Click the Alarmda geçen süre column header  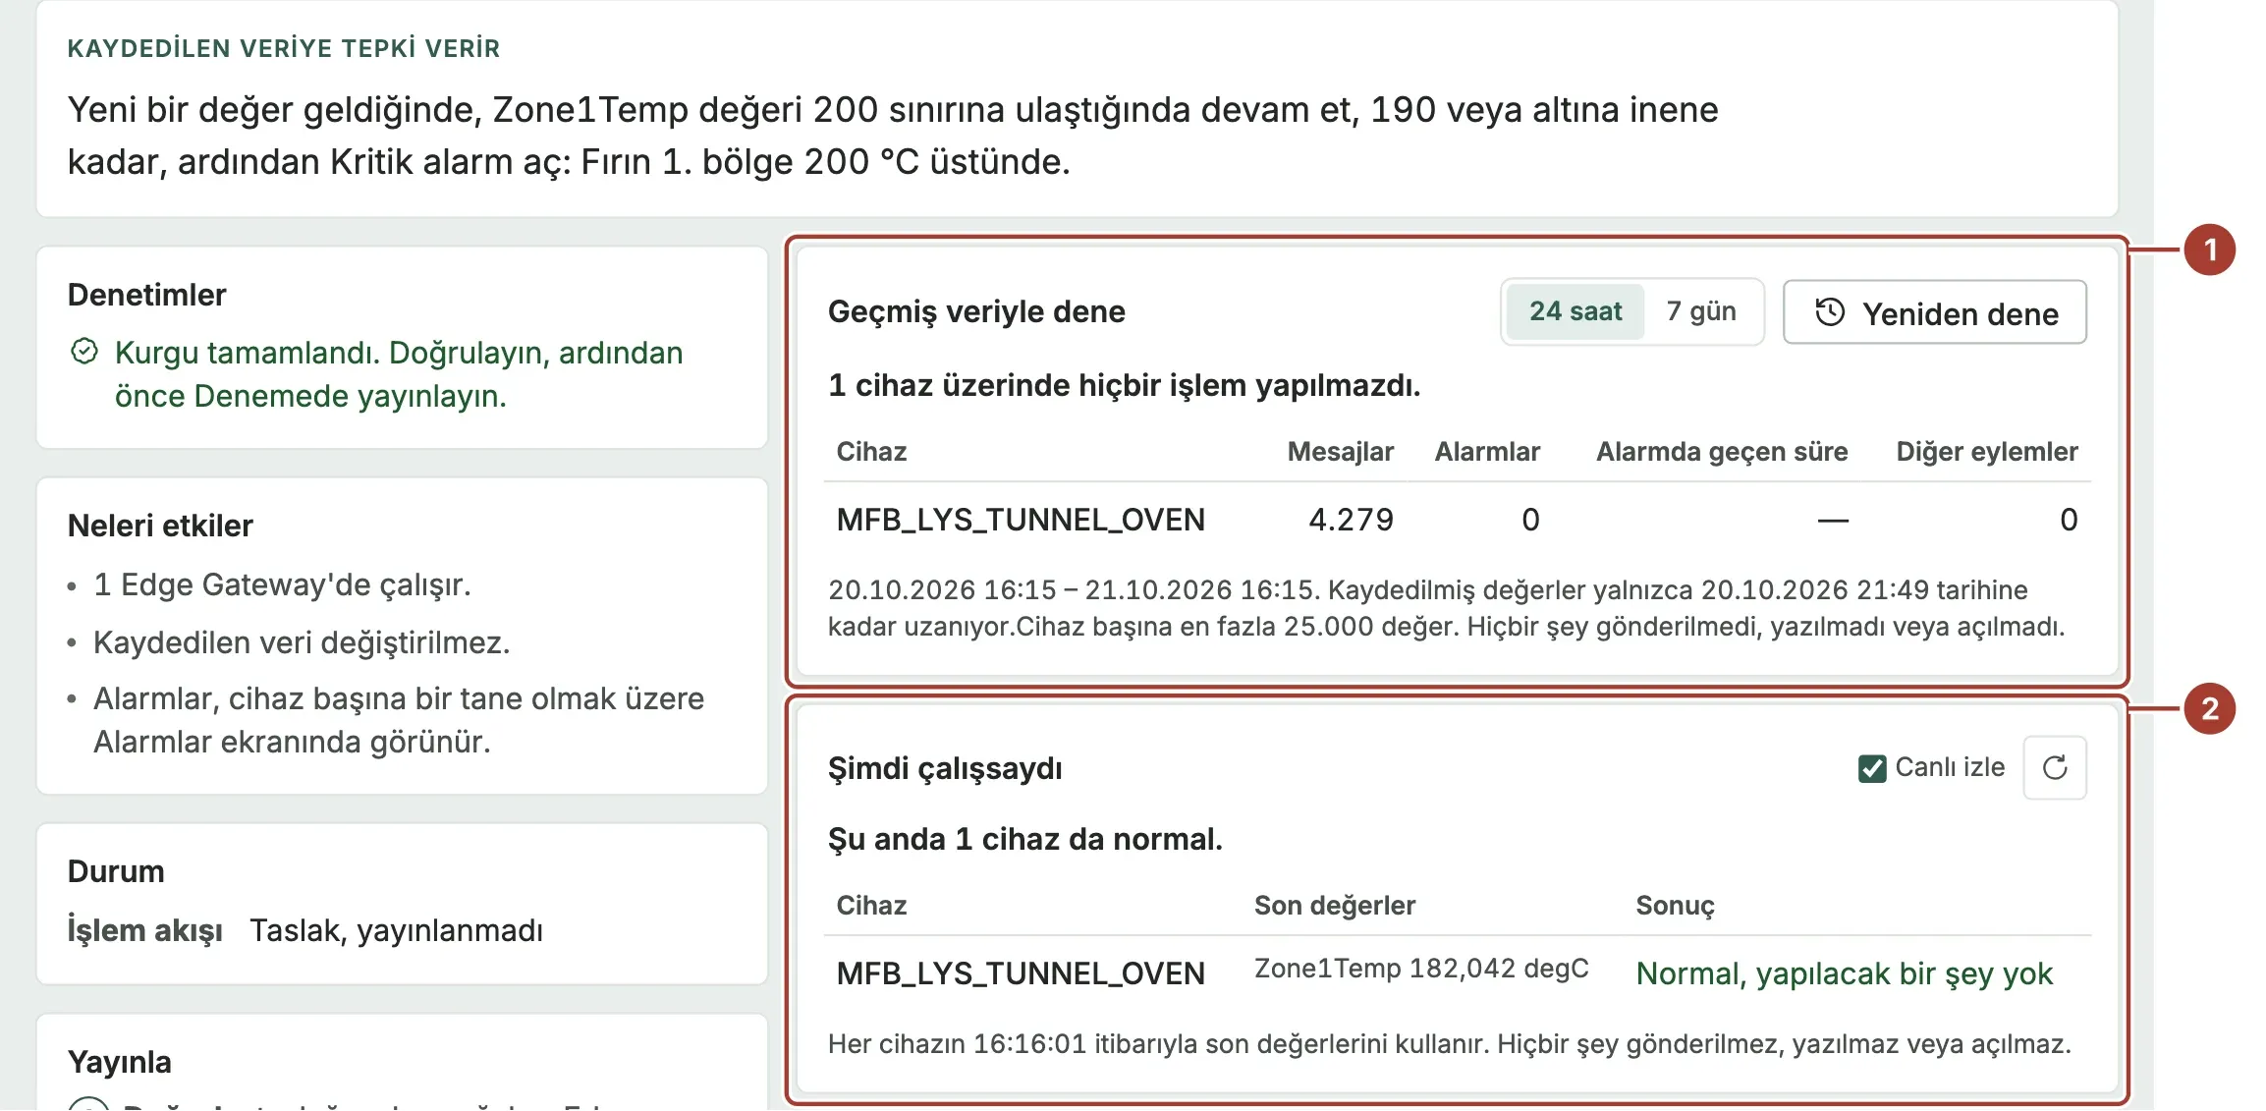click(x=1721, y=452)
